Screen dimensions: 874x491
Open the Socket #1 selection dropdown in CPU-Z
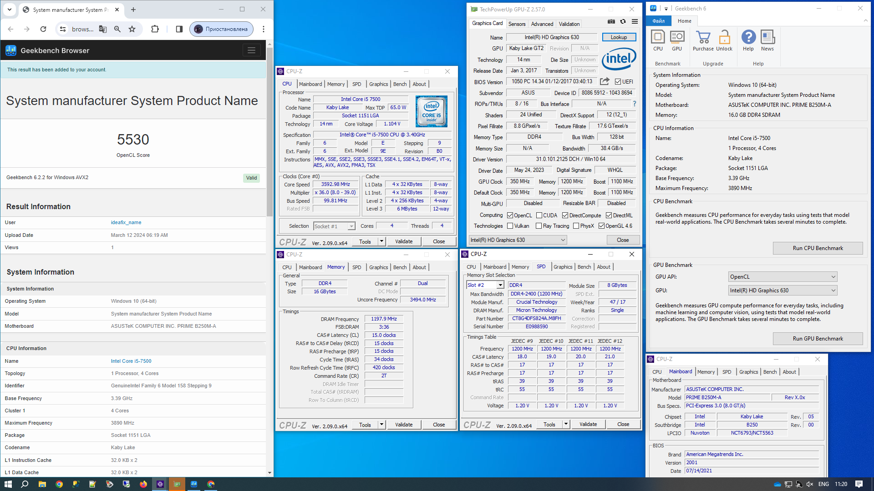point(334,226)
